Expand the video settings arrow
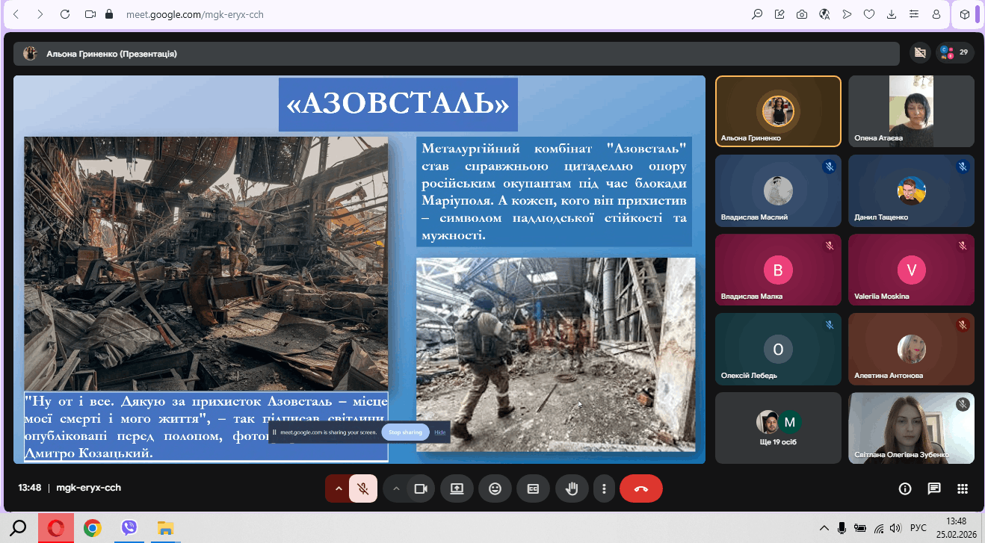 click(x=396, y=488)
